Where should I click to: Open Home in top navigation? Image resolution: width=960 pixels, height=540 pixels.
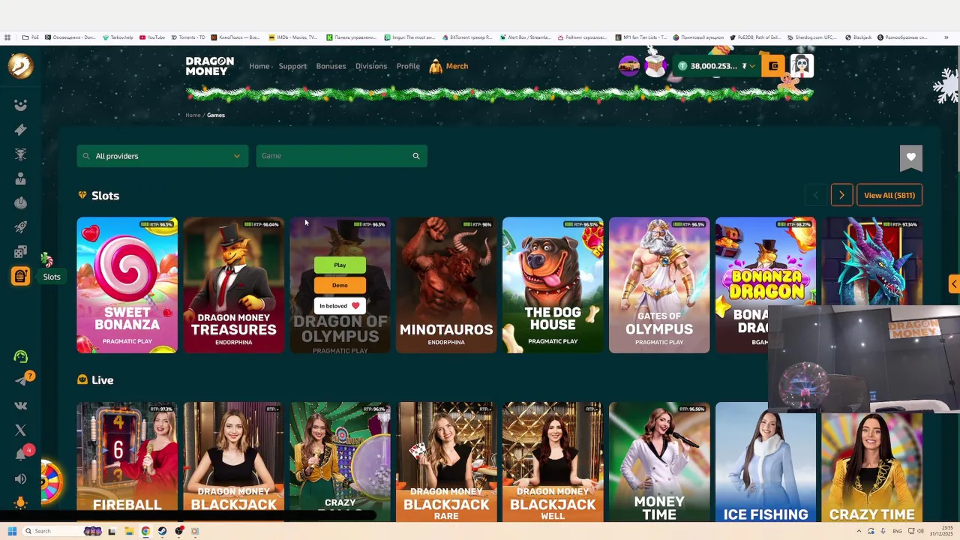point(259,66)
